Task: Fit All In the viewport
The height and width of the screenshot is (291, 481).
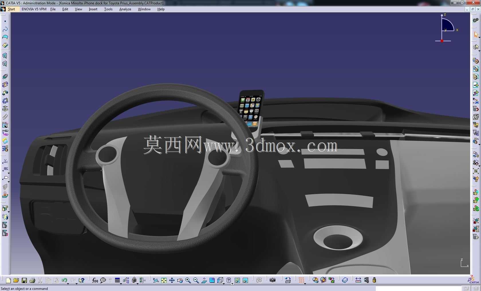Action: pos(164,280)
